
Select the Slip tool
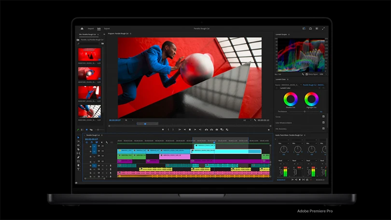[x=78, y=153]
